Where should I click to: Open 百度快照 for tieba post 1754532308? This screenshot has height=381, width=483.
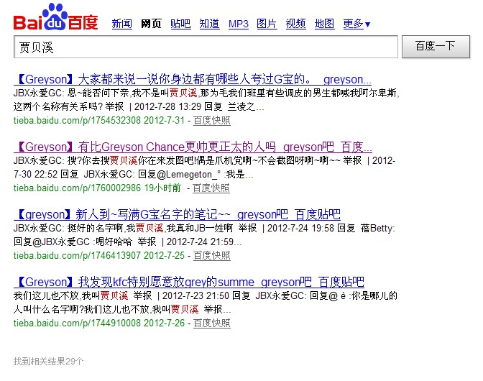212,121
